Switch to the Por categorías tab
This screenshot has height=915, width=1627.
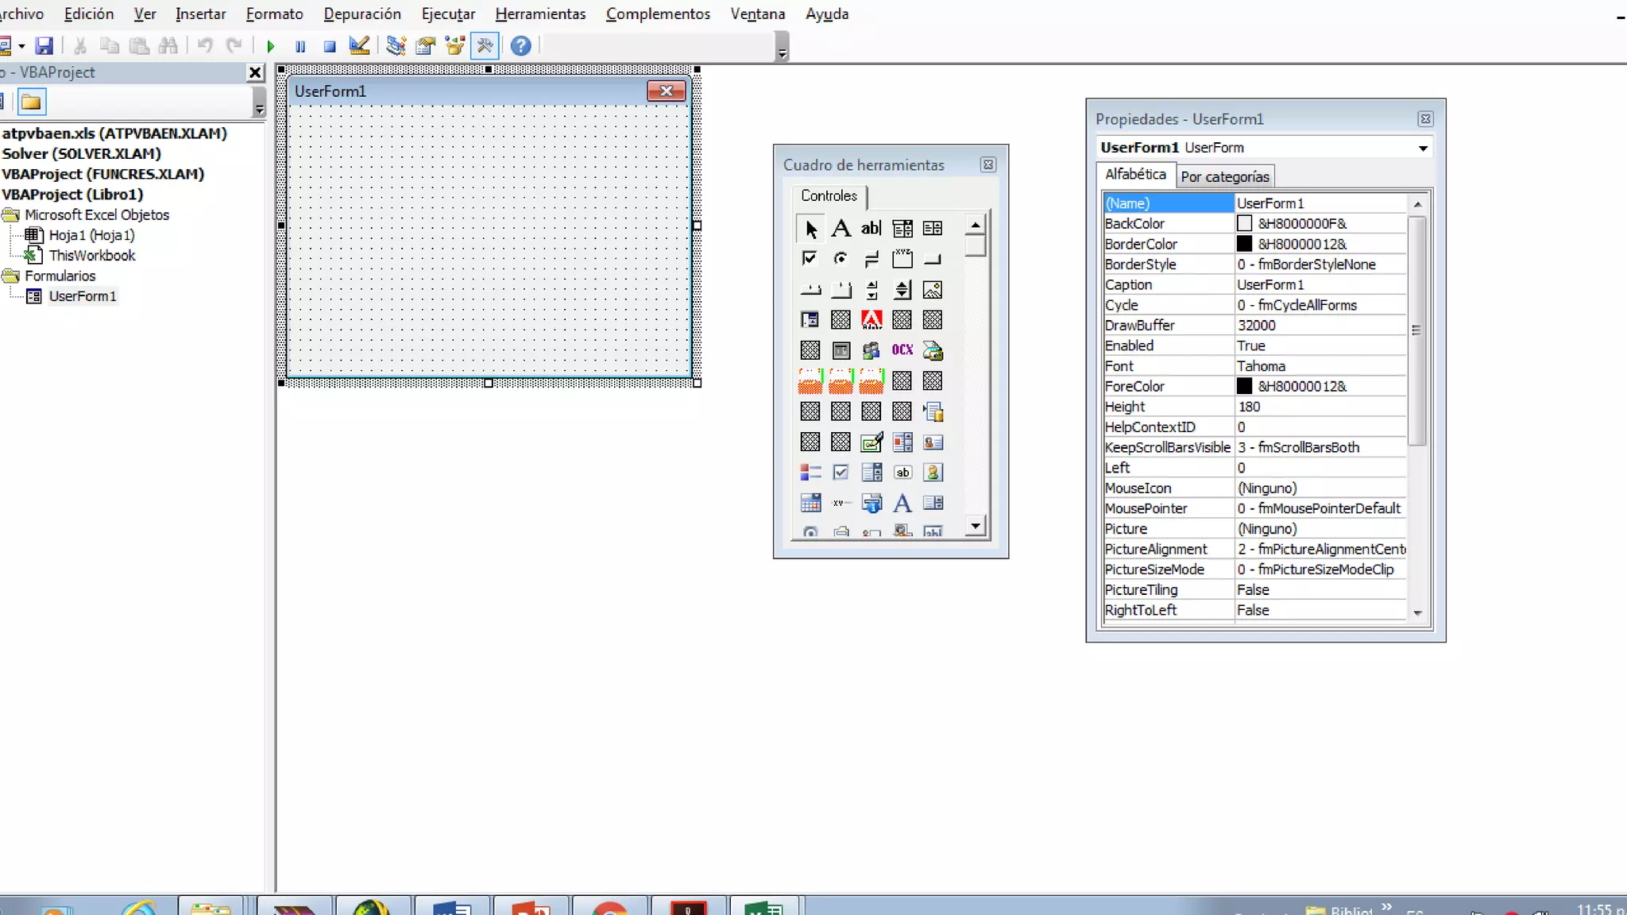(x=1224, y=176)
